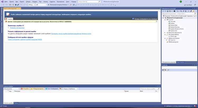198x108 pixels.
Task: Open the 'Все решение' scope dropdown
Action: pos(12,89)
